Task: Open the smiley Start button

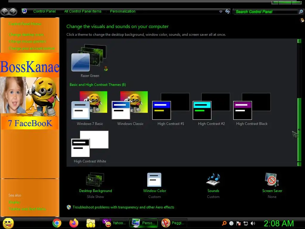Action: (x=8, y=223)
